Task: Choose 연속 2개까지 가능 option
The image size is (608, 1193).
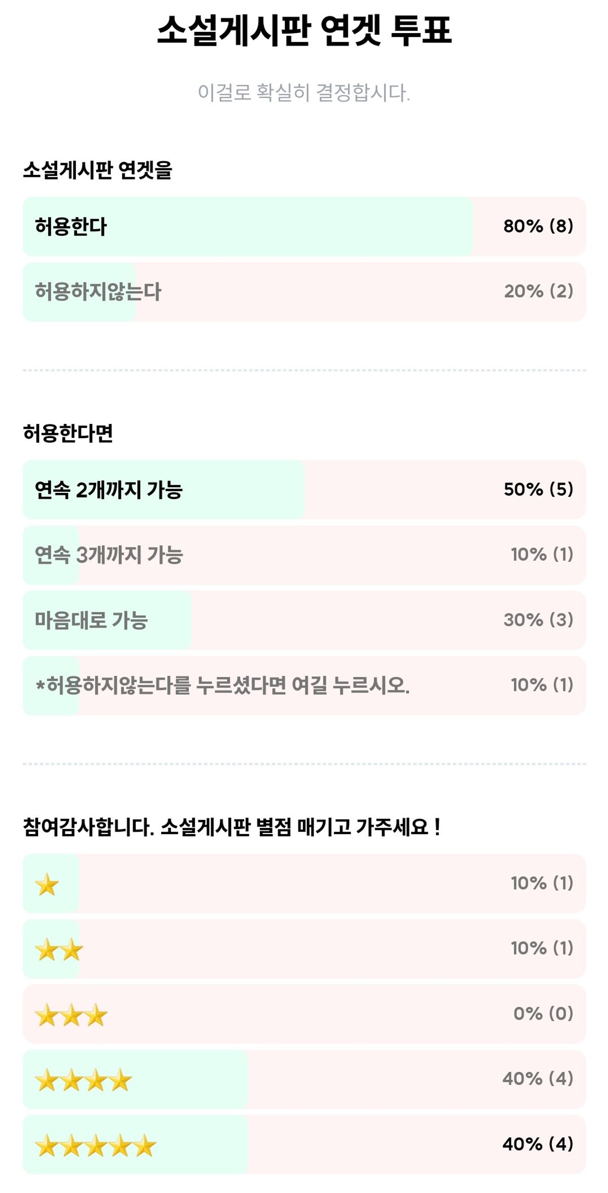Action: [x=304, y=489]
